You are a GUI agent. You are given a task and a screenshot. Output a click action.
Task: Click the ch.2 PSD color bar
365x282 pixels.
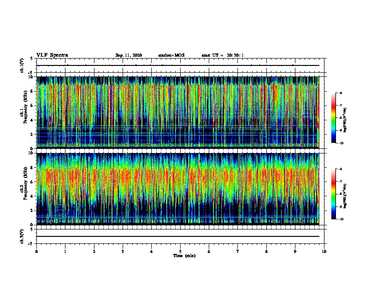click(x=334, y=194)
